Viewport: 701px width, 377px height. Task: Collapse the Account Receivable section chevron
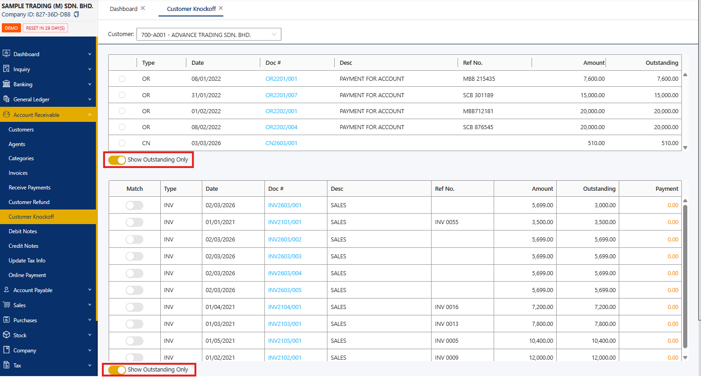[x=90, y=115]
